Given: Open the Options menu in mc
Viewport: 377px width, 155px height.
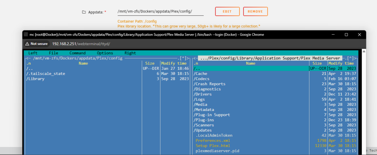Looking at the screenshot, I should 105,53.
